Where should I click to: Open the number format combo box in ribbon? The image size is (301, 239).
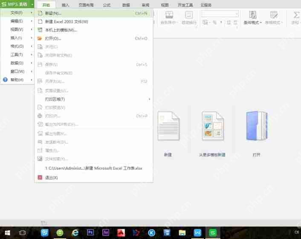tap(220, 14)
